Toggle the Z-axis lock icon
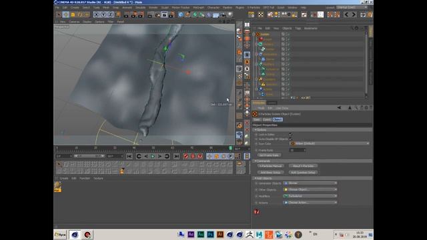The image size is (427, 240). [110, 15]
